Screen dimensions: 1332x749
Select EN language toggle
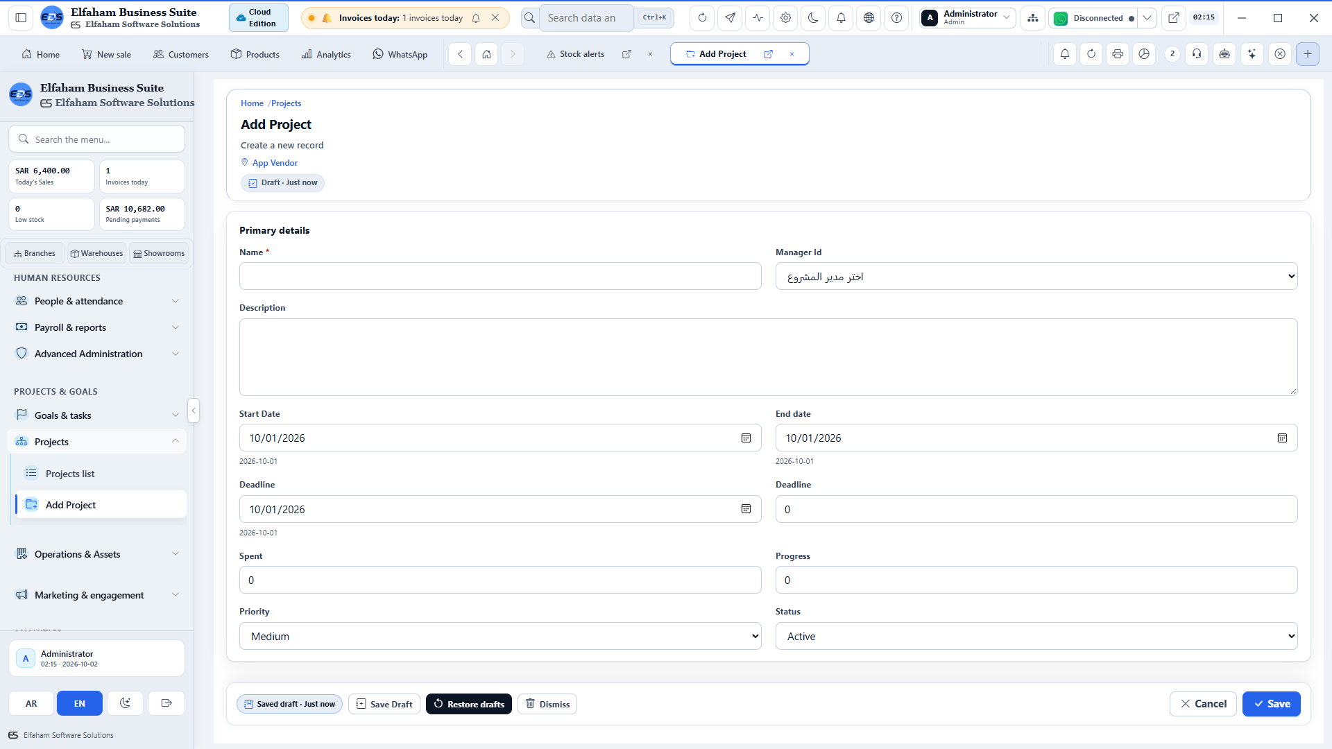pyautogui.click(x=80, y=703)
